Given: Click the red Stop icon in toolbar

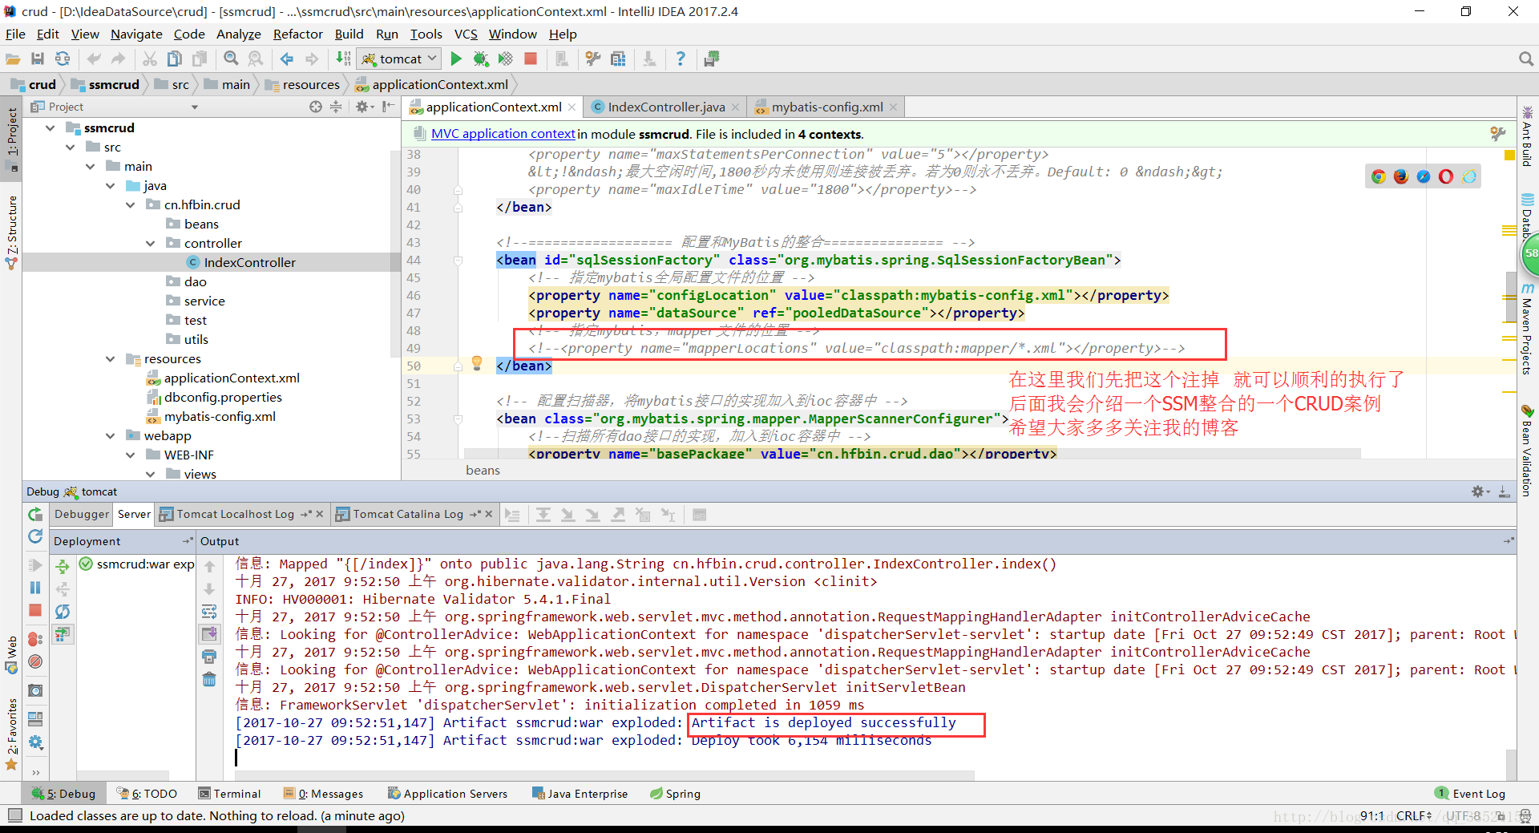Looking at the screenshot, I should 531,59.
